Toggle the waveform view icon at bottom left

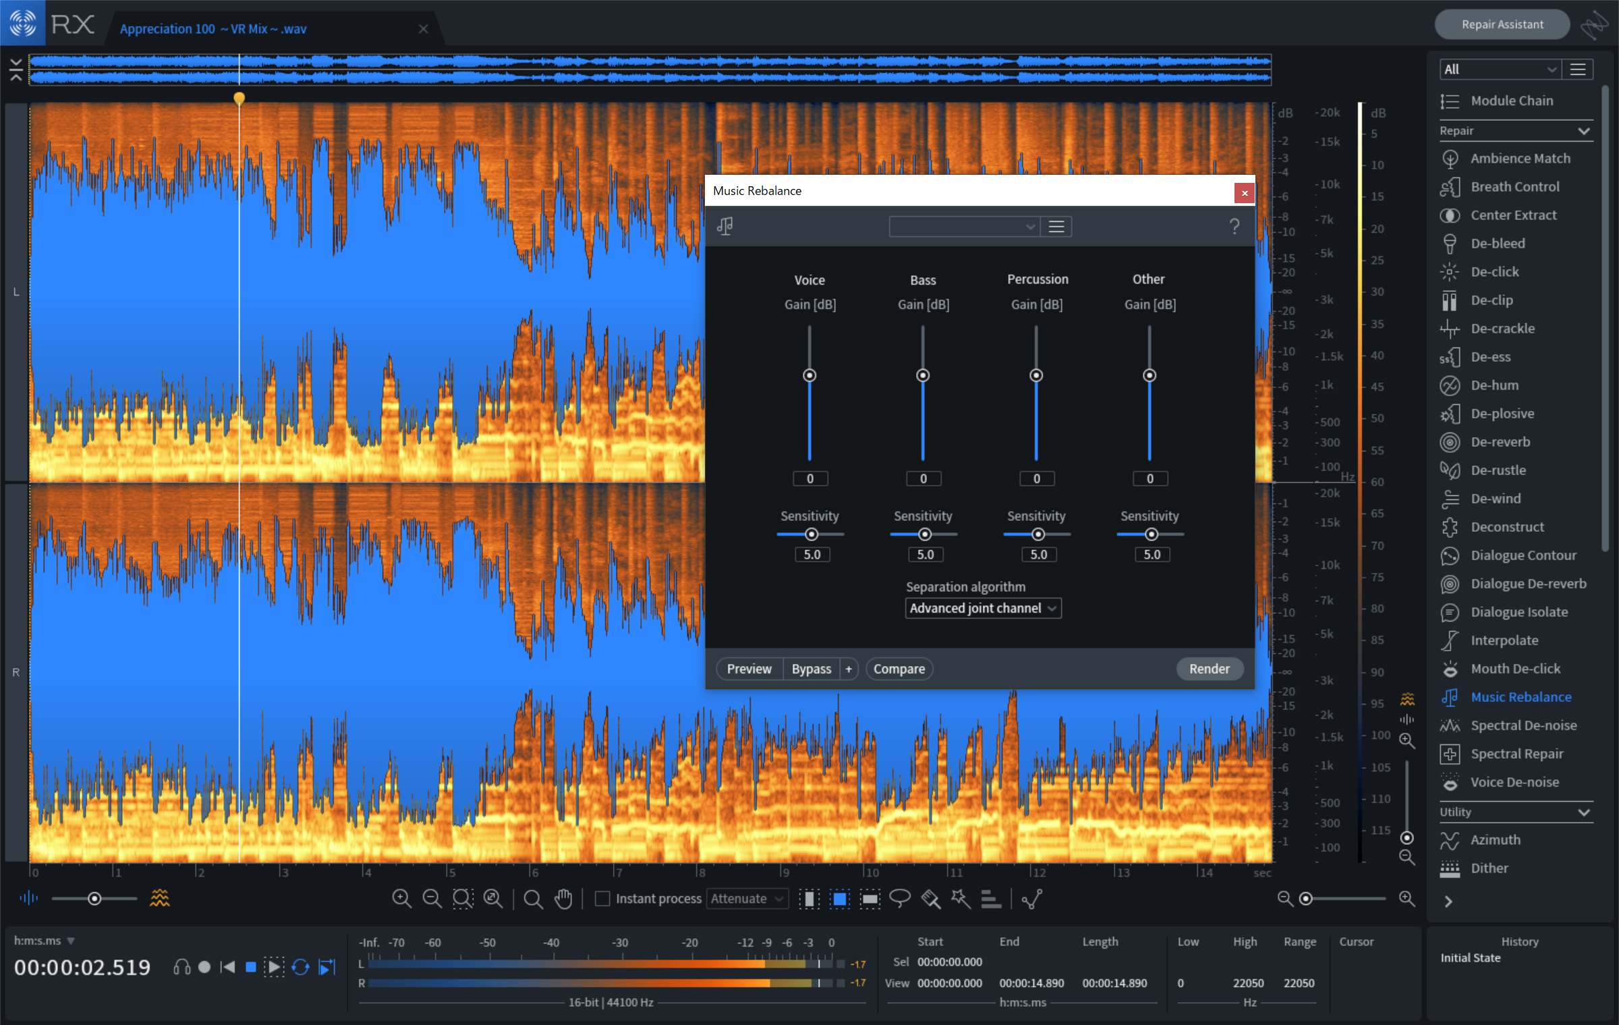click(x=28, y=898)
